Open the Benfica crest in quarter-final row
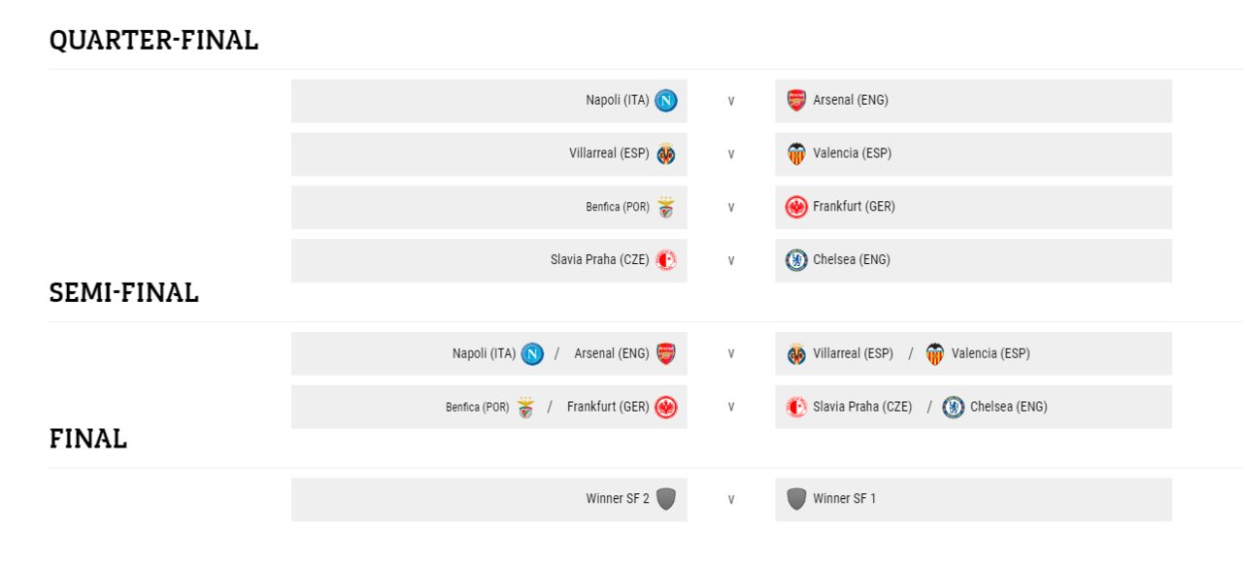Image resolution: width=1243 pixels, height=565 pixels. pyautogui.click(x=665, y=207)
